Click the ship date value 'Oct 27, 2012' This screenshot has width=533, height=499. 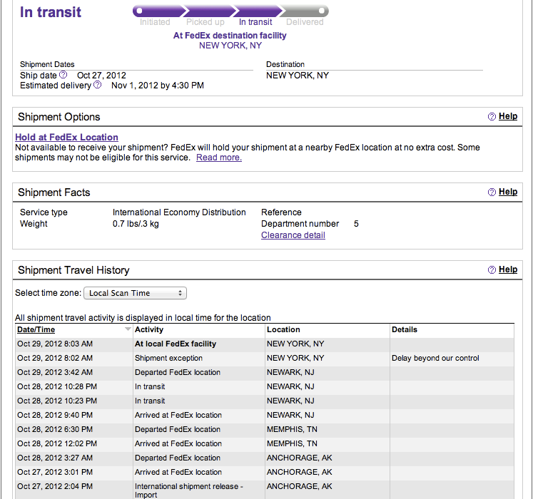pos(101,75)
